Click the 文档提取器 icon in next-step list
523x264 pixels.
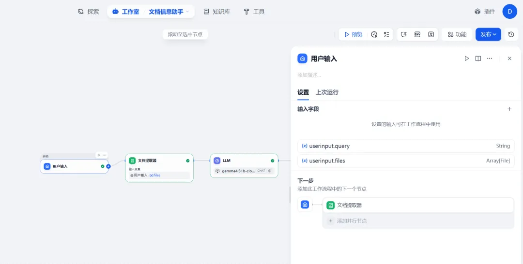click(331, 205)
